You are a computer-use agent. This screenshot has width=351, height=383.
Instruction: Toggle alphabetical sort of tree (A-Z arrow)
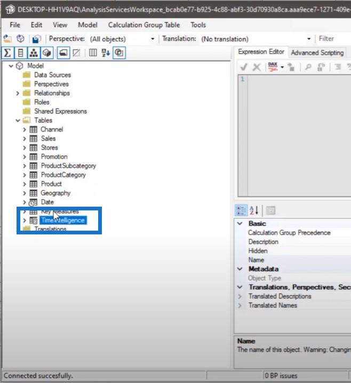point(106,53)
